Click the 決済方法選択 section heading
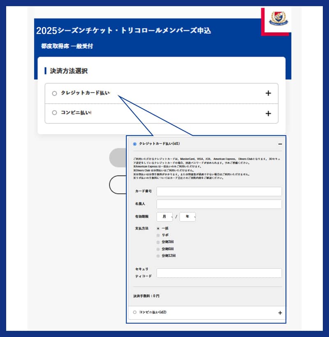Image resolution: width=329 pixels, height=337 pixels. (69, 71)
